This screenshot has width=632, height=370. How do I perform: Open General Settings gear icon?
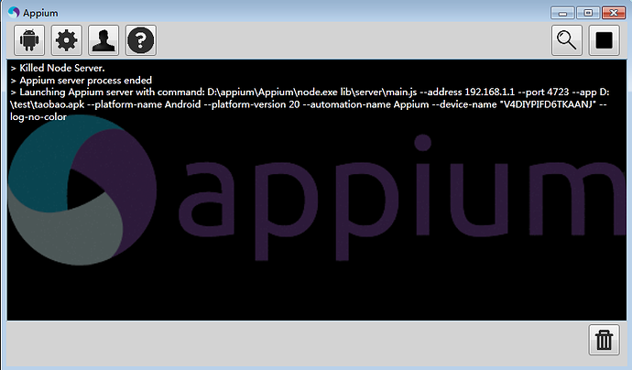(x=67, y=40)
